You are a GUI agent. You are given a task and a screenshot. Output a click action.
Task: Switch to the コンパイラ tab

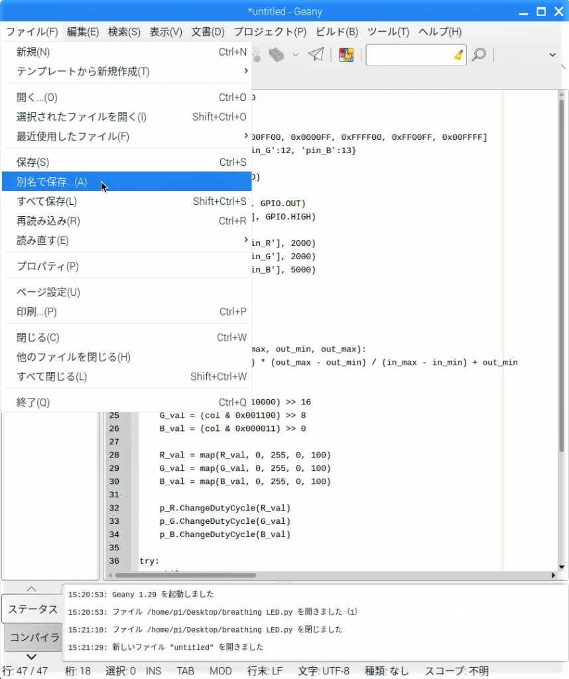click(x=34, y=637)
